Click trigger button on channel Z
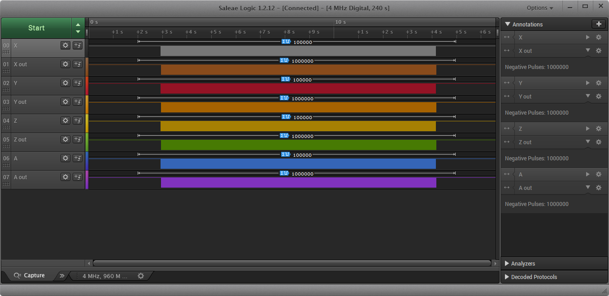 [x=78, y=120]
